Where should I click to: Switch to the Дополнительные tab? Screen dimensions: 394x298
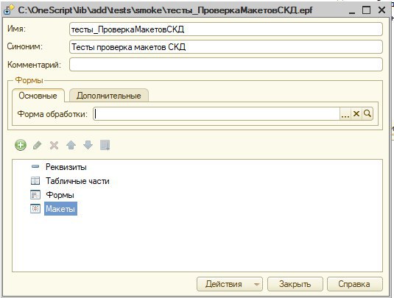(x=109, y=96)
